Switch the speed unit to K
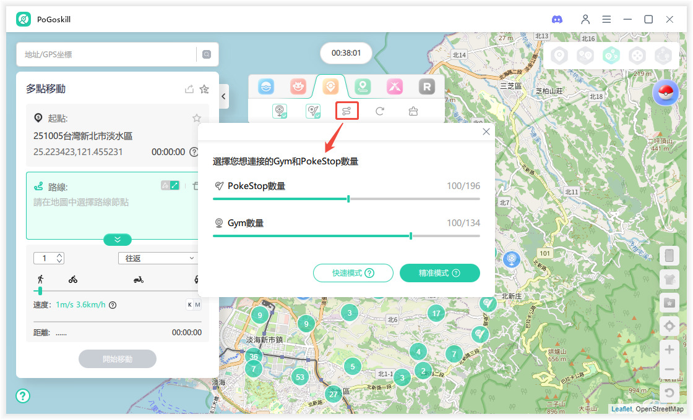Image resolution: width=693 pixels, height=420 pixels. 189,305
